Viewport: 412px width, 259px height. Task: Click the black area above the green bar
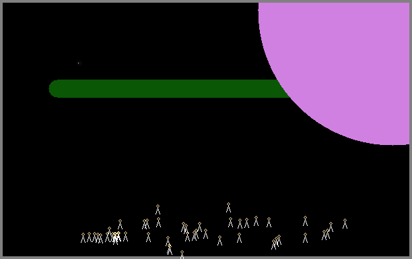click(131, 40)
